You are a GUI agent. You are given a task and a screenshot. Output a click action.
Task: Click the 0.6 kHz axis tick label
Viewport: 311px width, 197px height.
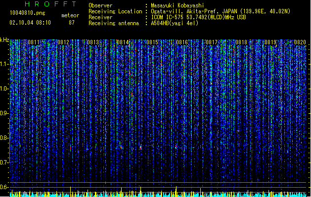click(x=4, y=187)
